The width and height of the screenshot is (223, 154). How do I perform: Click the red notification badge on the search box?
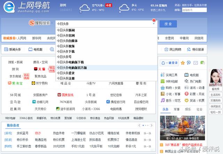click(x=154, y=20)
